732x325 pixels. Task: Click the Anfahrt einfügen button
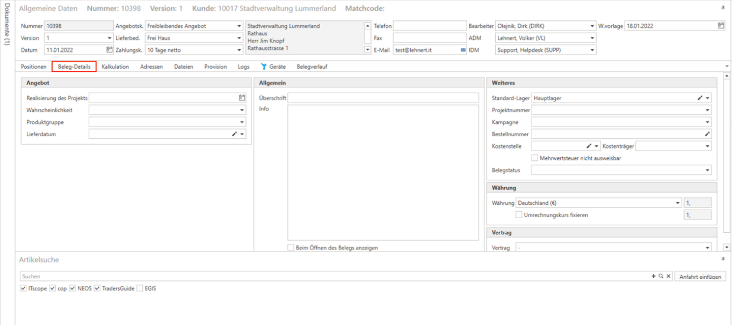(x=700, y=277)
